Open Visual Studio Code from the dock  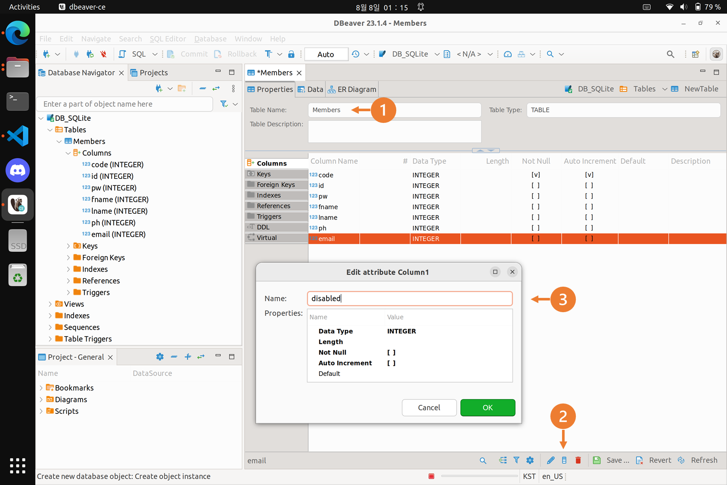coord(18,136)
